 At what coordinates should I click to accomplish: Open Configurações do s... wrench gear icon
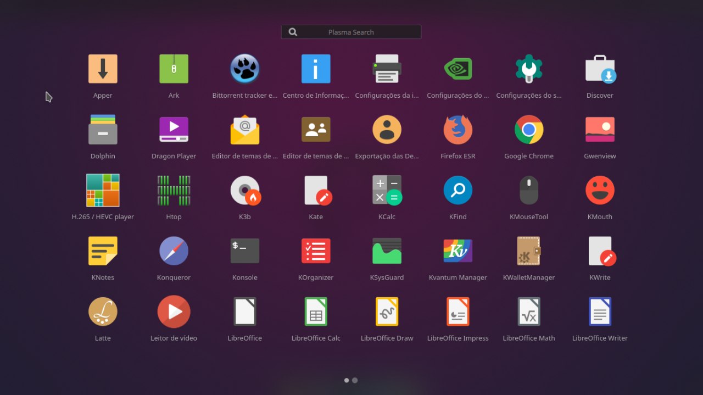(x=529, y=69)
